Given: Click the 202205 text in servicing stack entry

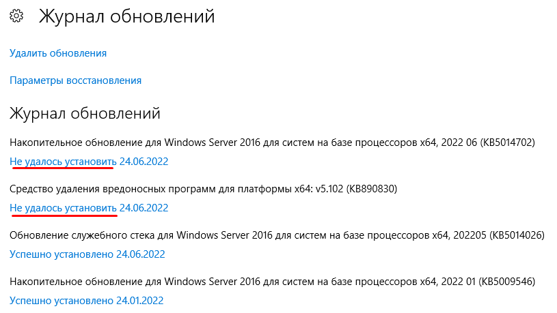Looking at the screenshot, I should (x=461, y=235).
